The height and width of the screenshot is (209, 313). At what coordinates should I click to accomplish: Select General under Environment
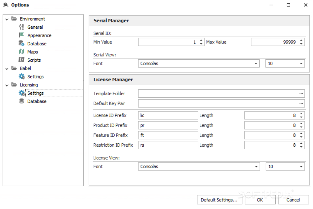point(35,27)
